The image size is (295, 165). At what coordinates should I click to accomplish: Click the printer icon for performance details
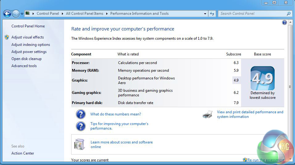(x=207, y=115)
